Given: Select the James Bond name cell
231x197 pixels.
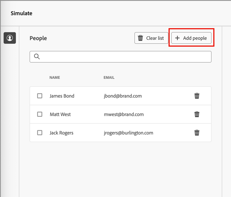Looking at the screenshot, I should tap(62, 96).
